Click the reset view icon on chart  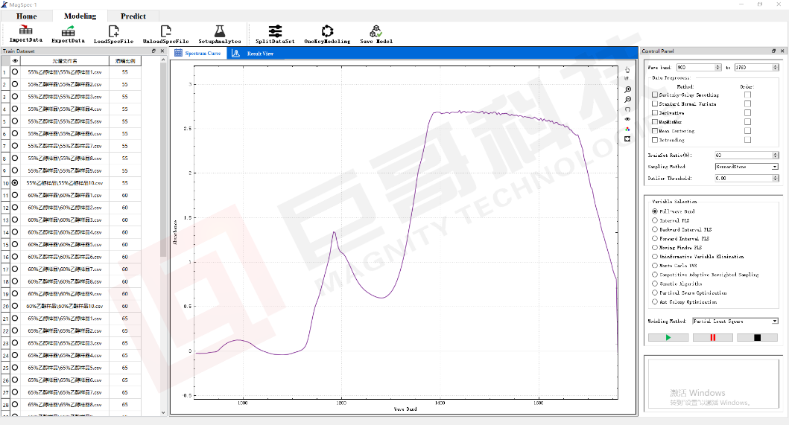coord(627,109)
